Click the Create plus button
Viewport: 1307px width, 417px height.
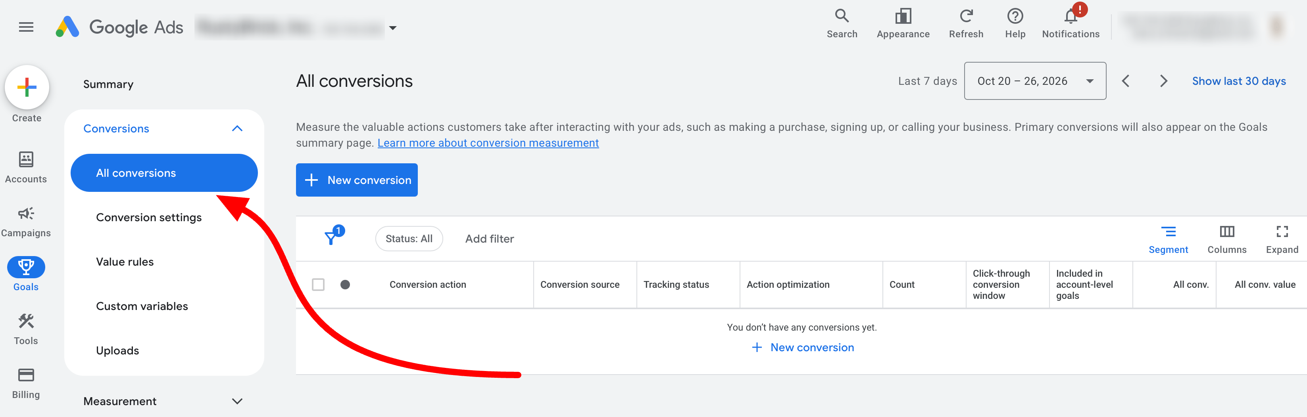tap(27, 87)
